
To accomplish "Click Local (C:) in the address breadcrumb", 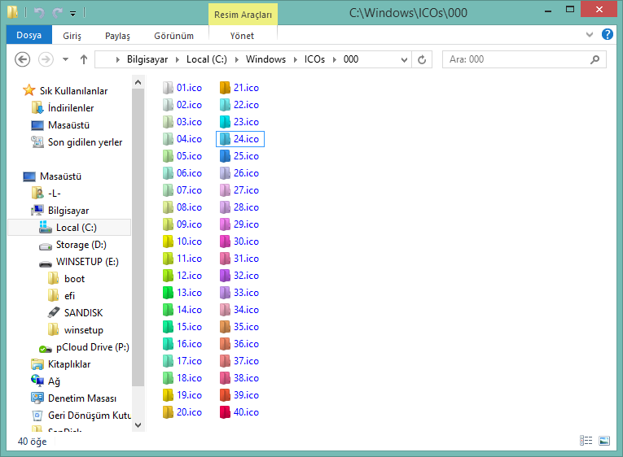I will click(207, 59).
